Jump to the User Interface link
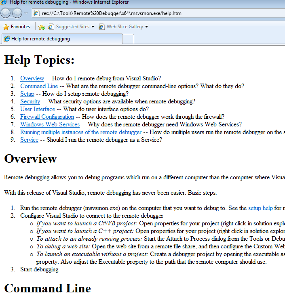 (38, 109)
